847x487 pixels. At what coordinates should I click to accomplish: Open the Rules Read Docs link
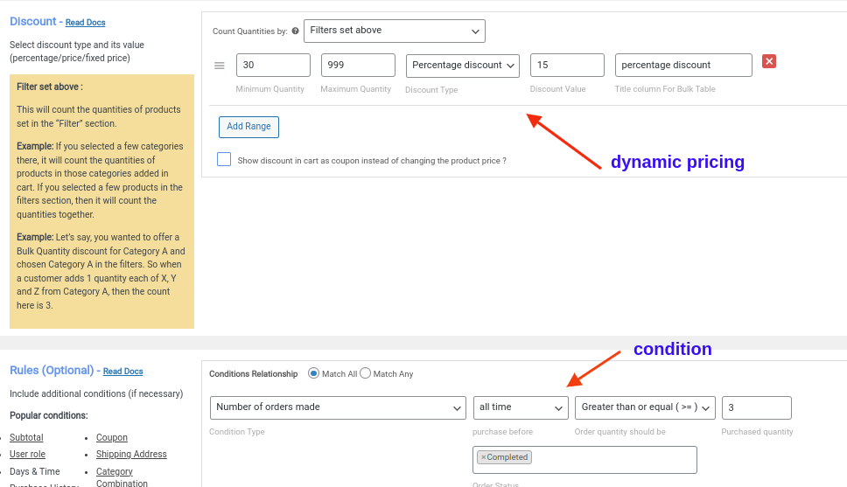[x=122, y=372]
